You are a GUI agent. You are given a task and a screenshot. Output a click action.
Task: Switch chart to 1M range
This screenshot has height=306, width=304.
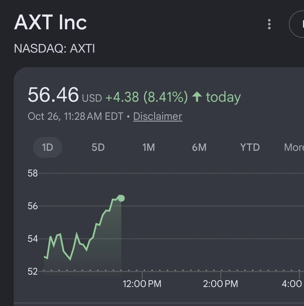(149, 147)
